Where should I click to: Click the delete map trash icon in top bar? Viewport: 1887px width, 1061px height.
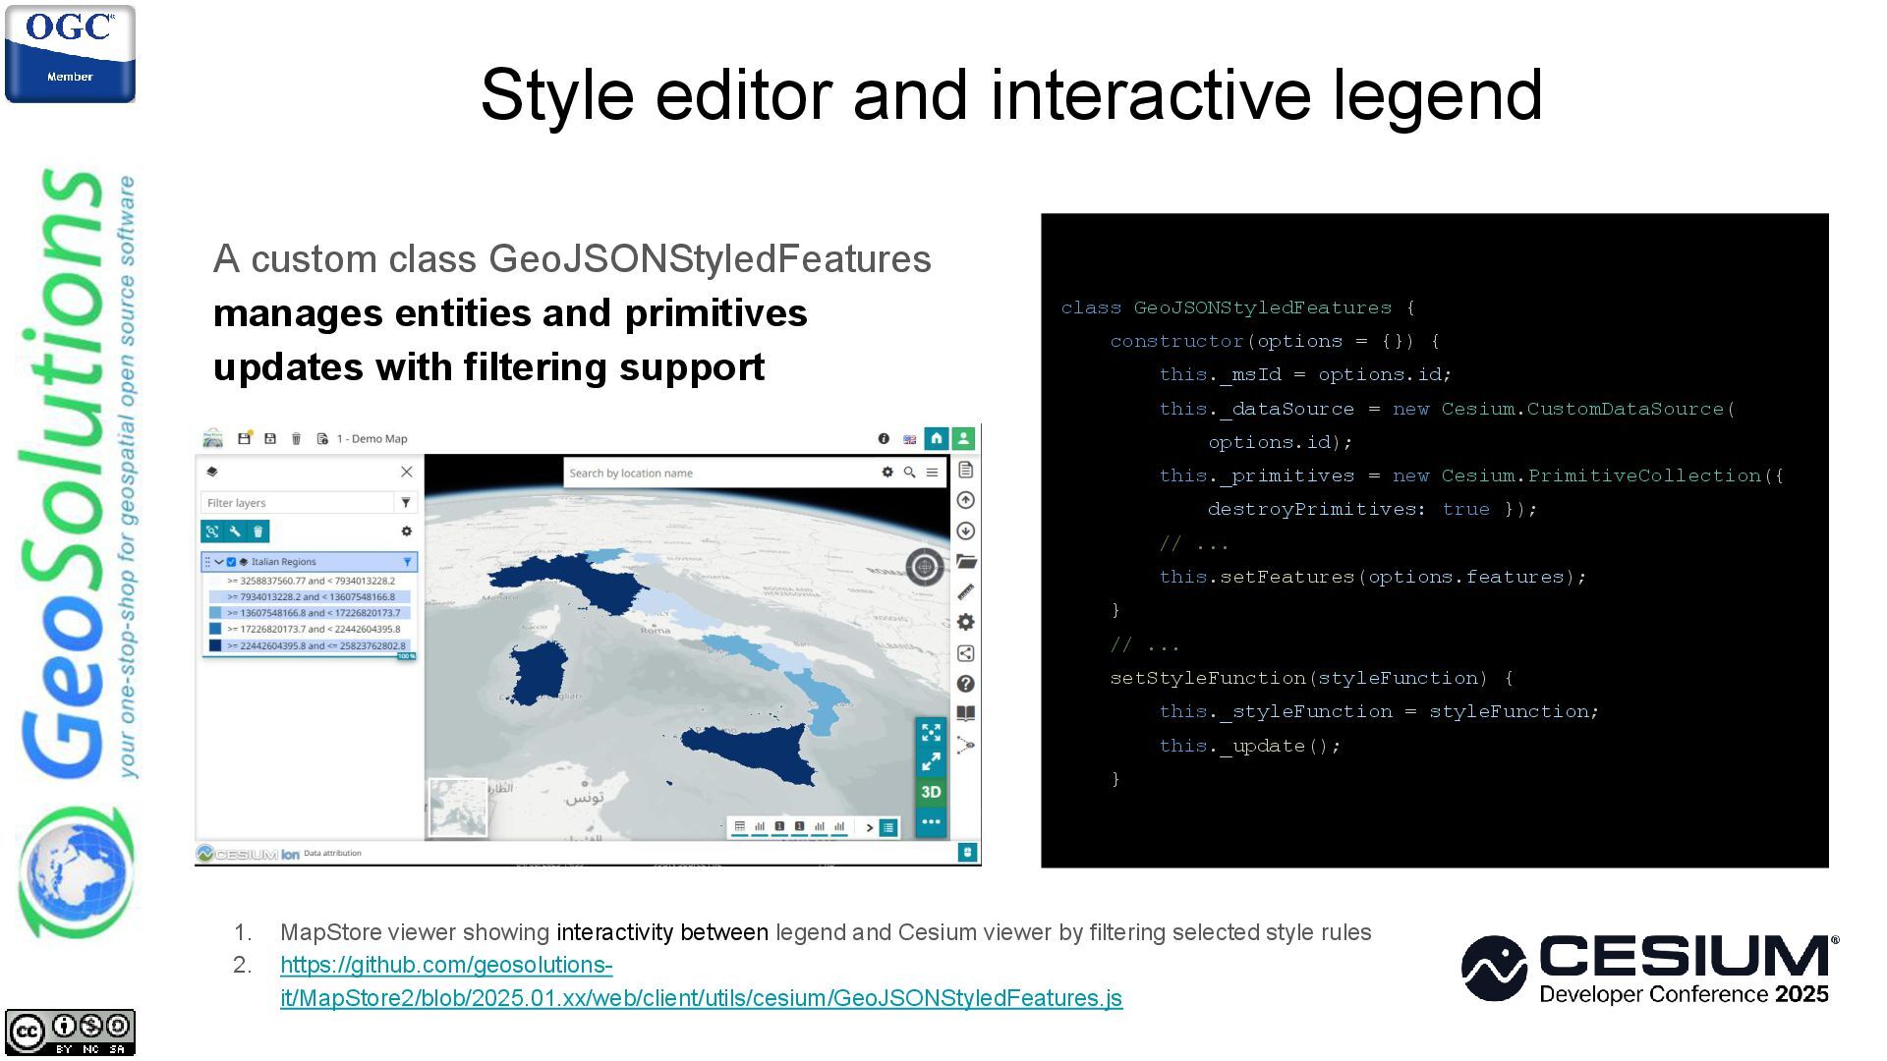296,438
